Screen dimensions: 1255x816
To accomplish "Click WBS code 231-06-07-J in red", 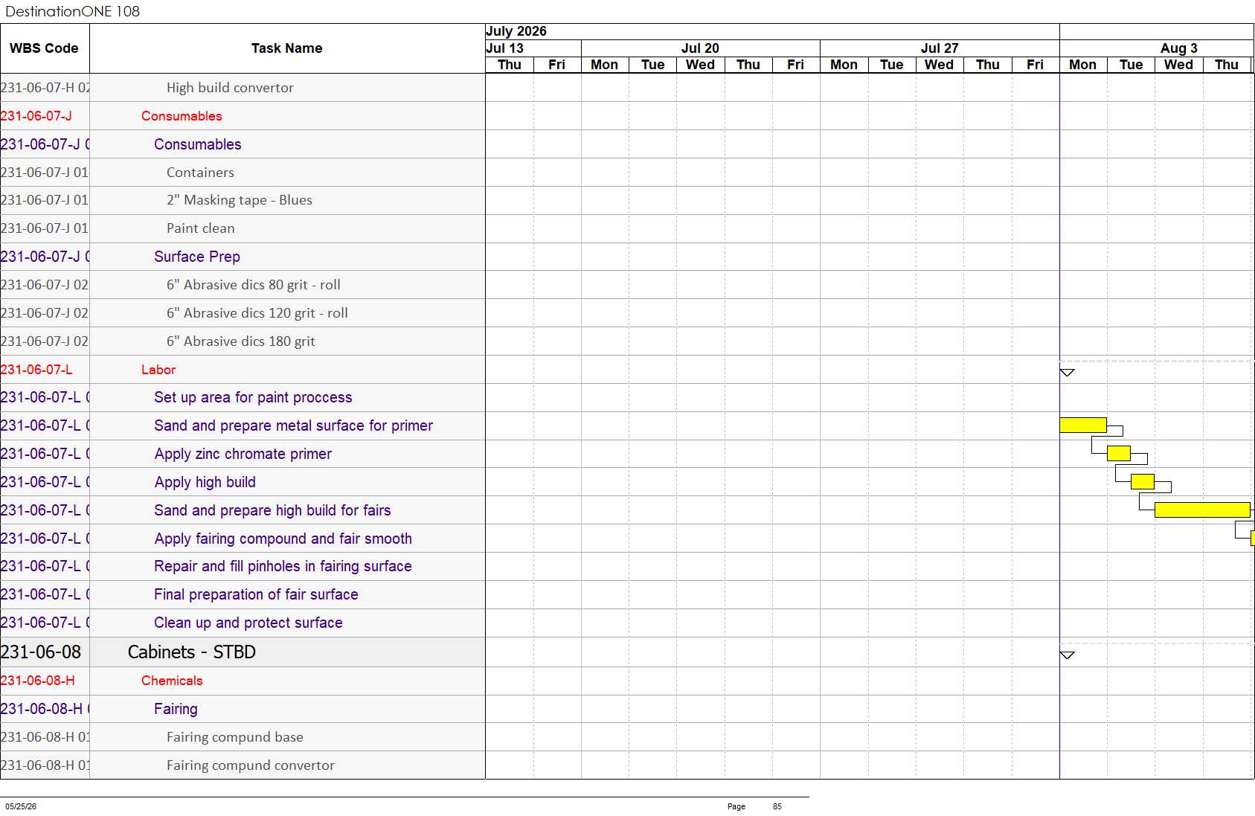I will tap(36, 116).
